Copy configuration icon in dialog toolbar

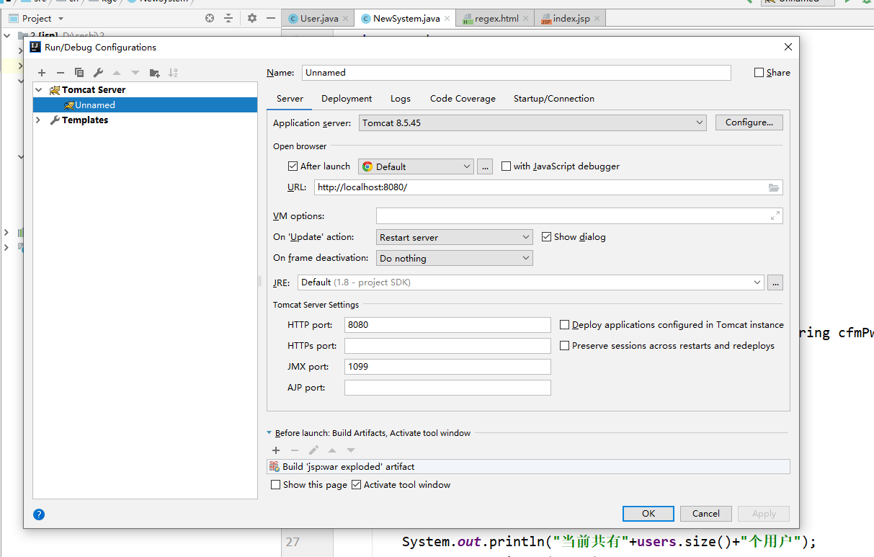pyautogui.click(x=79, y=73)
